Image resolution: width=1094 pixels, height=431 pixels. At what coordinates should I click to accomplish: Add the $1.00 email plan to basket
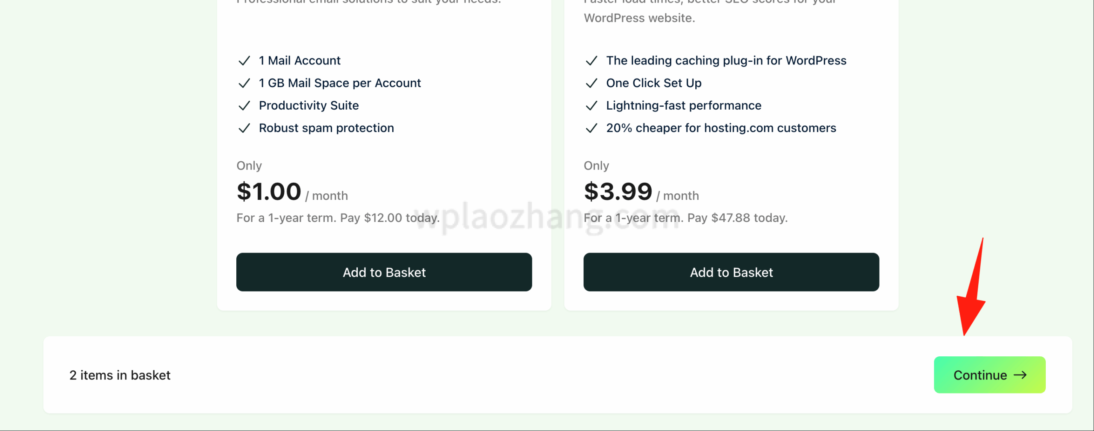384,272
